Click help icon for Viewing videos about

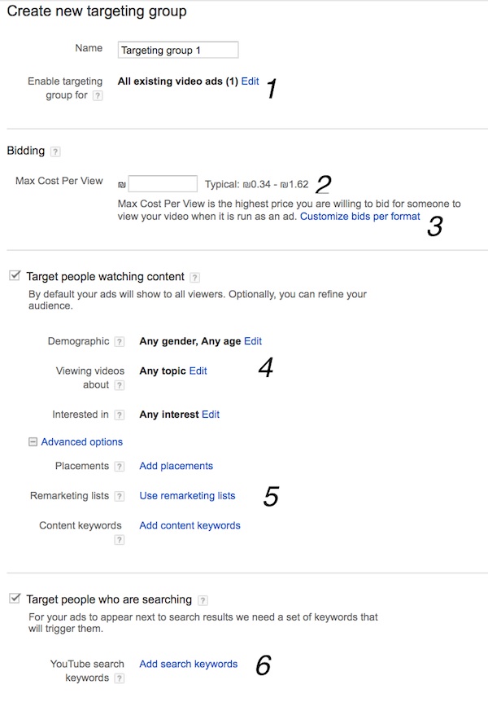[x=119, y=385]
